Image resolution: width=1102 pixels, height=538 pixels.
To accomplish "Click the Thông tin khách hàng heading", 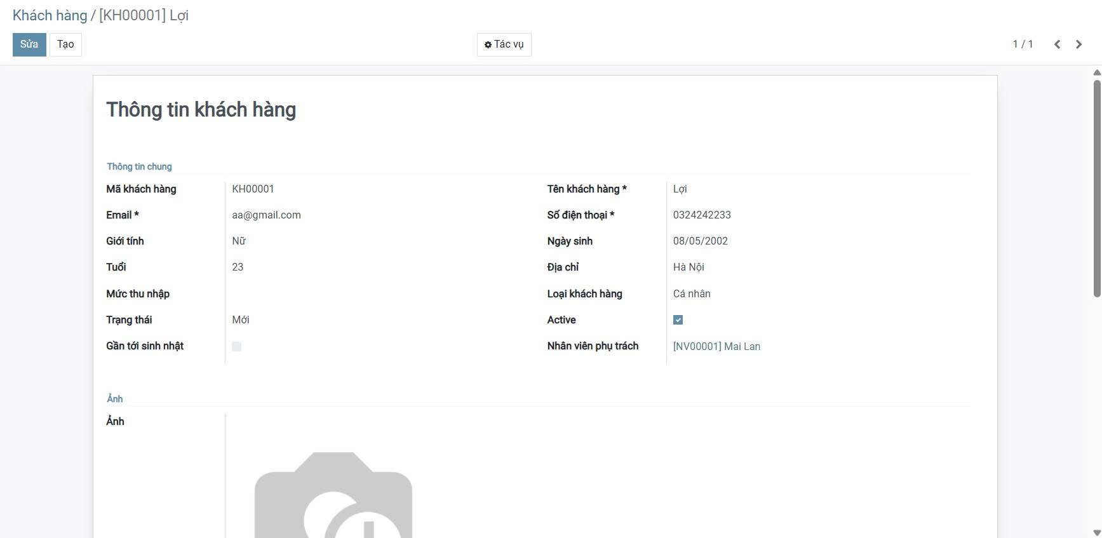I will point(201,109).
